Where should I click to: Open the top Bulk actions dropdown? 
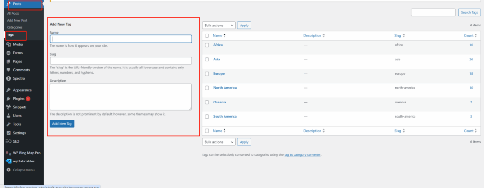(219, 26)
